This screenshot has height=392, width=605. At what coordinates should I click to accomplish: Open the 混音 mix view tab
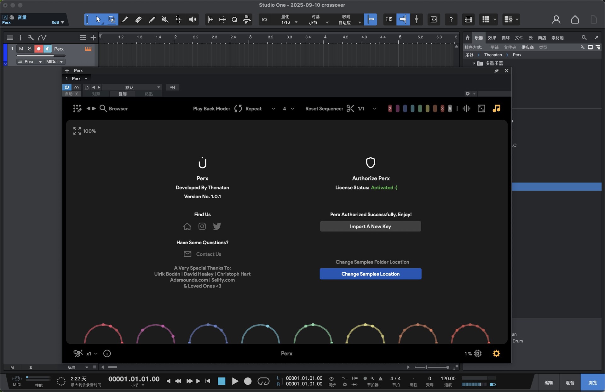(570, 383)
